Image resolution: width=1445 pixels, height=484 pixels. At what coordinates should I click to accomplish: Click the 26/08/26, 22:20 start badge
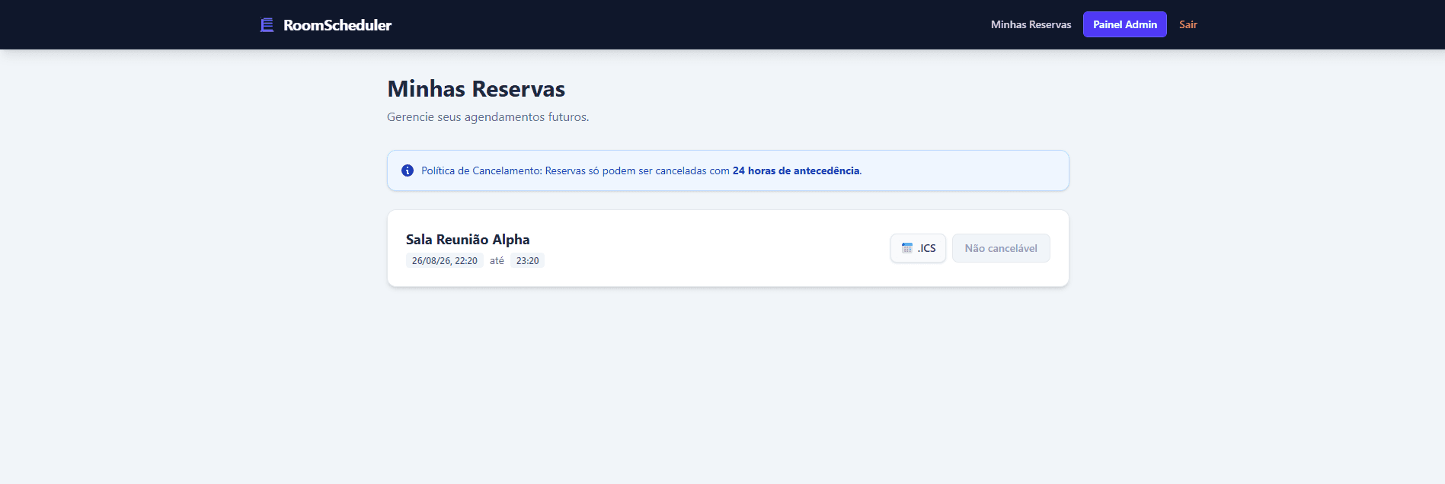pyautogui.click(x=445, y=260)
